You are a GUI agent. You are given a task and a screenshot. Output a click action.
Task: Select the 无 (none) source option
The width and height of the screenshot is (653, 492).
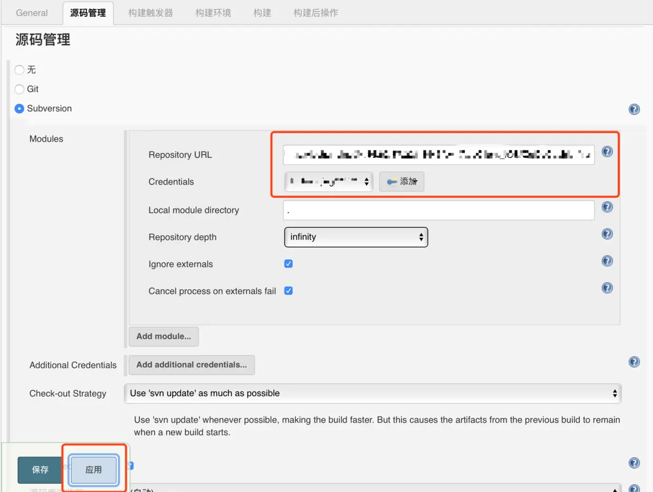point(19,70)
